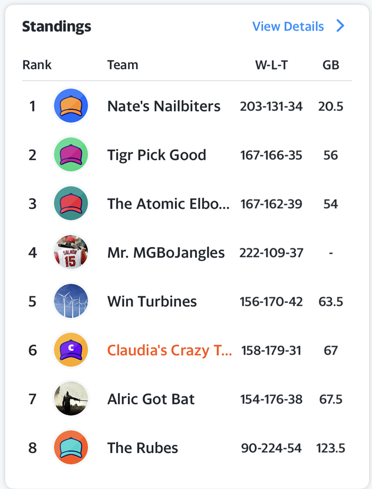This screenshot has height=489, width=372.
Task: Open Claudia's Crazy Team cap avatar
Action: point(71,350)
